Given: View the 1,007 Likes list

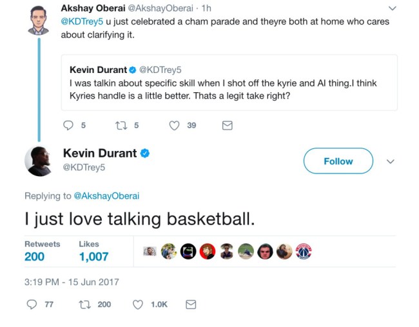Looking at the screenshot, I should click(93, 256).
